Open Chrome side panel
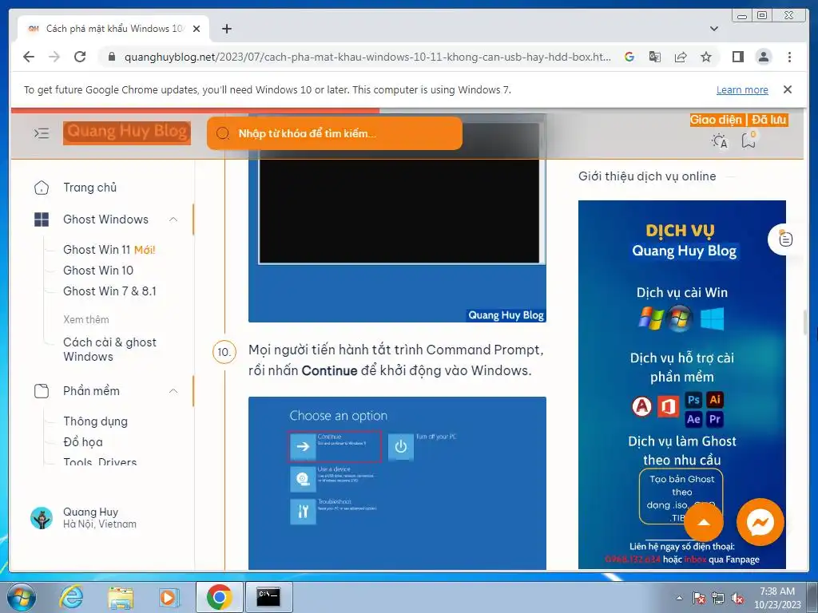Image resolution: width=818 pixels, height=613 pixels. [x=737, y=57]
